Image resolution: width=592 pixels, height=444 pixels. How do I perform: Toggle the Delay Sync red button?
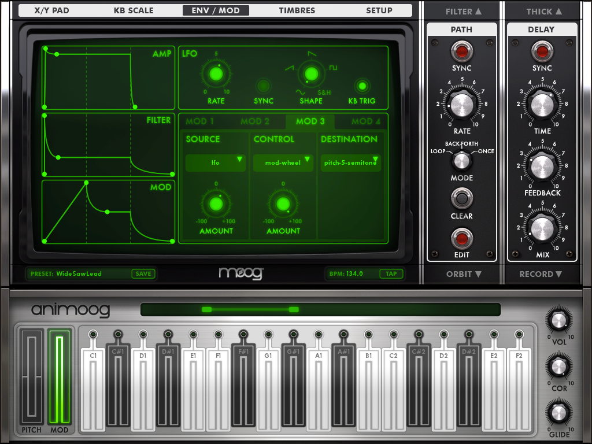click(542, 51)
